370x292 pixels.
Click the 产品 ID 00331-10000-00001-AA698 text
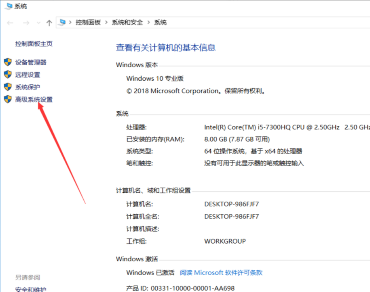click(180, 288)
